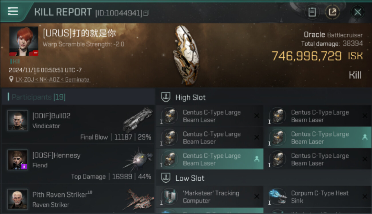This screenshot has width=372, height=214.
Task: Click the High Slot section header
Action: (190, 97)
